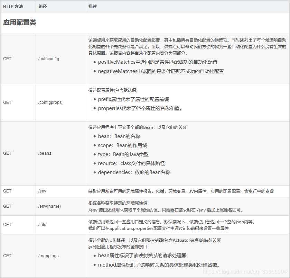290x278 pixels.
Task: Click the "scope: Bean的作用域" bullet
Action: point(122,145)
